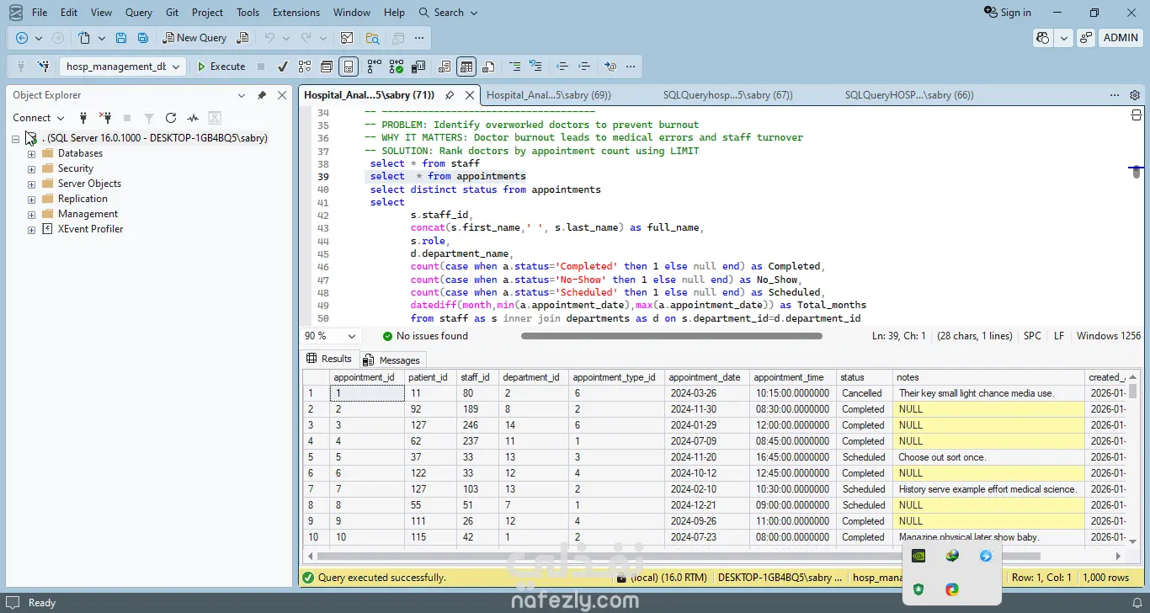Click the Save All icon in toolbar
This screenshot has width=1150, height=613.
pyautogui.click(x=143, y=38)
